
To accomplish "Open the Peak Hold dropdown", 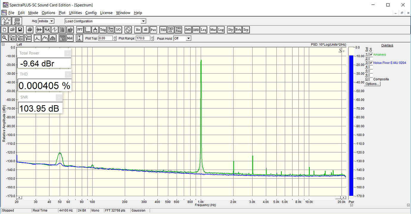I will (188, 38).
